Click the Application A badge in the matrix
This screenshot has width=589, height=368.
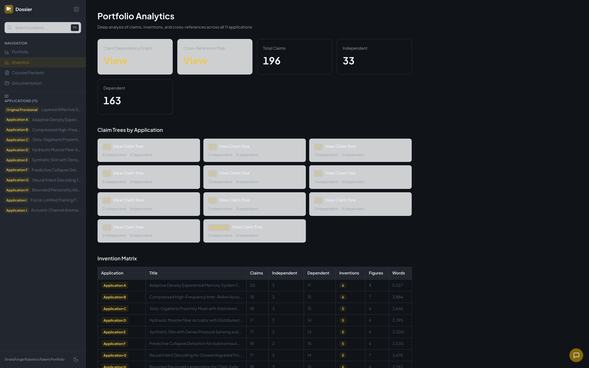[x=114, y=286]
